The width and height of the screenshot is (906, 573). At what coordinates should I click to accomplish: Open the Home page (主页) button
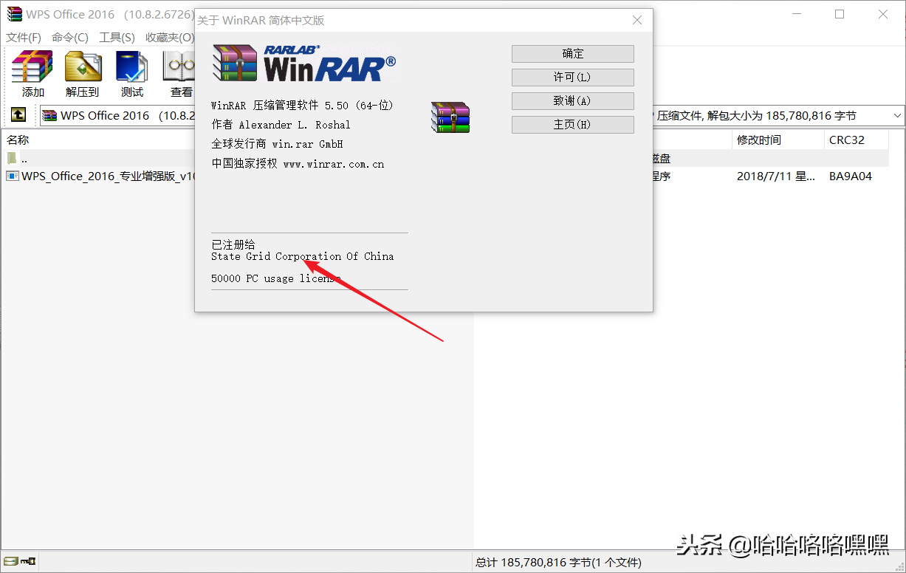click(572, 124)
